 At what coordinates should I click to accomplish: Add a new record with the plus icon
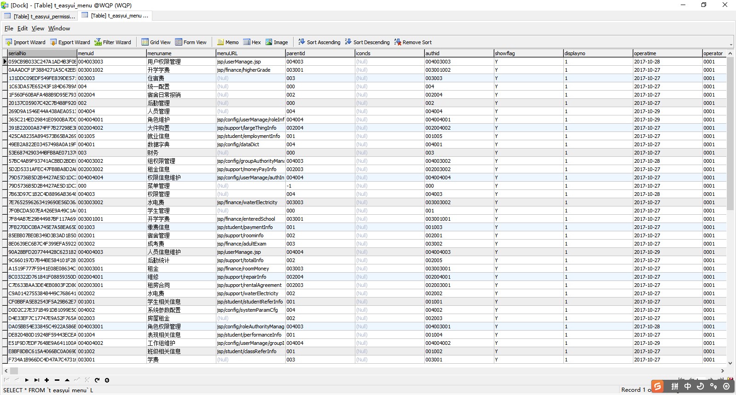46,380
